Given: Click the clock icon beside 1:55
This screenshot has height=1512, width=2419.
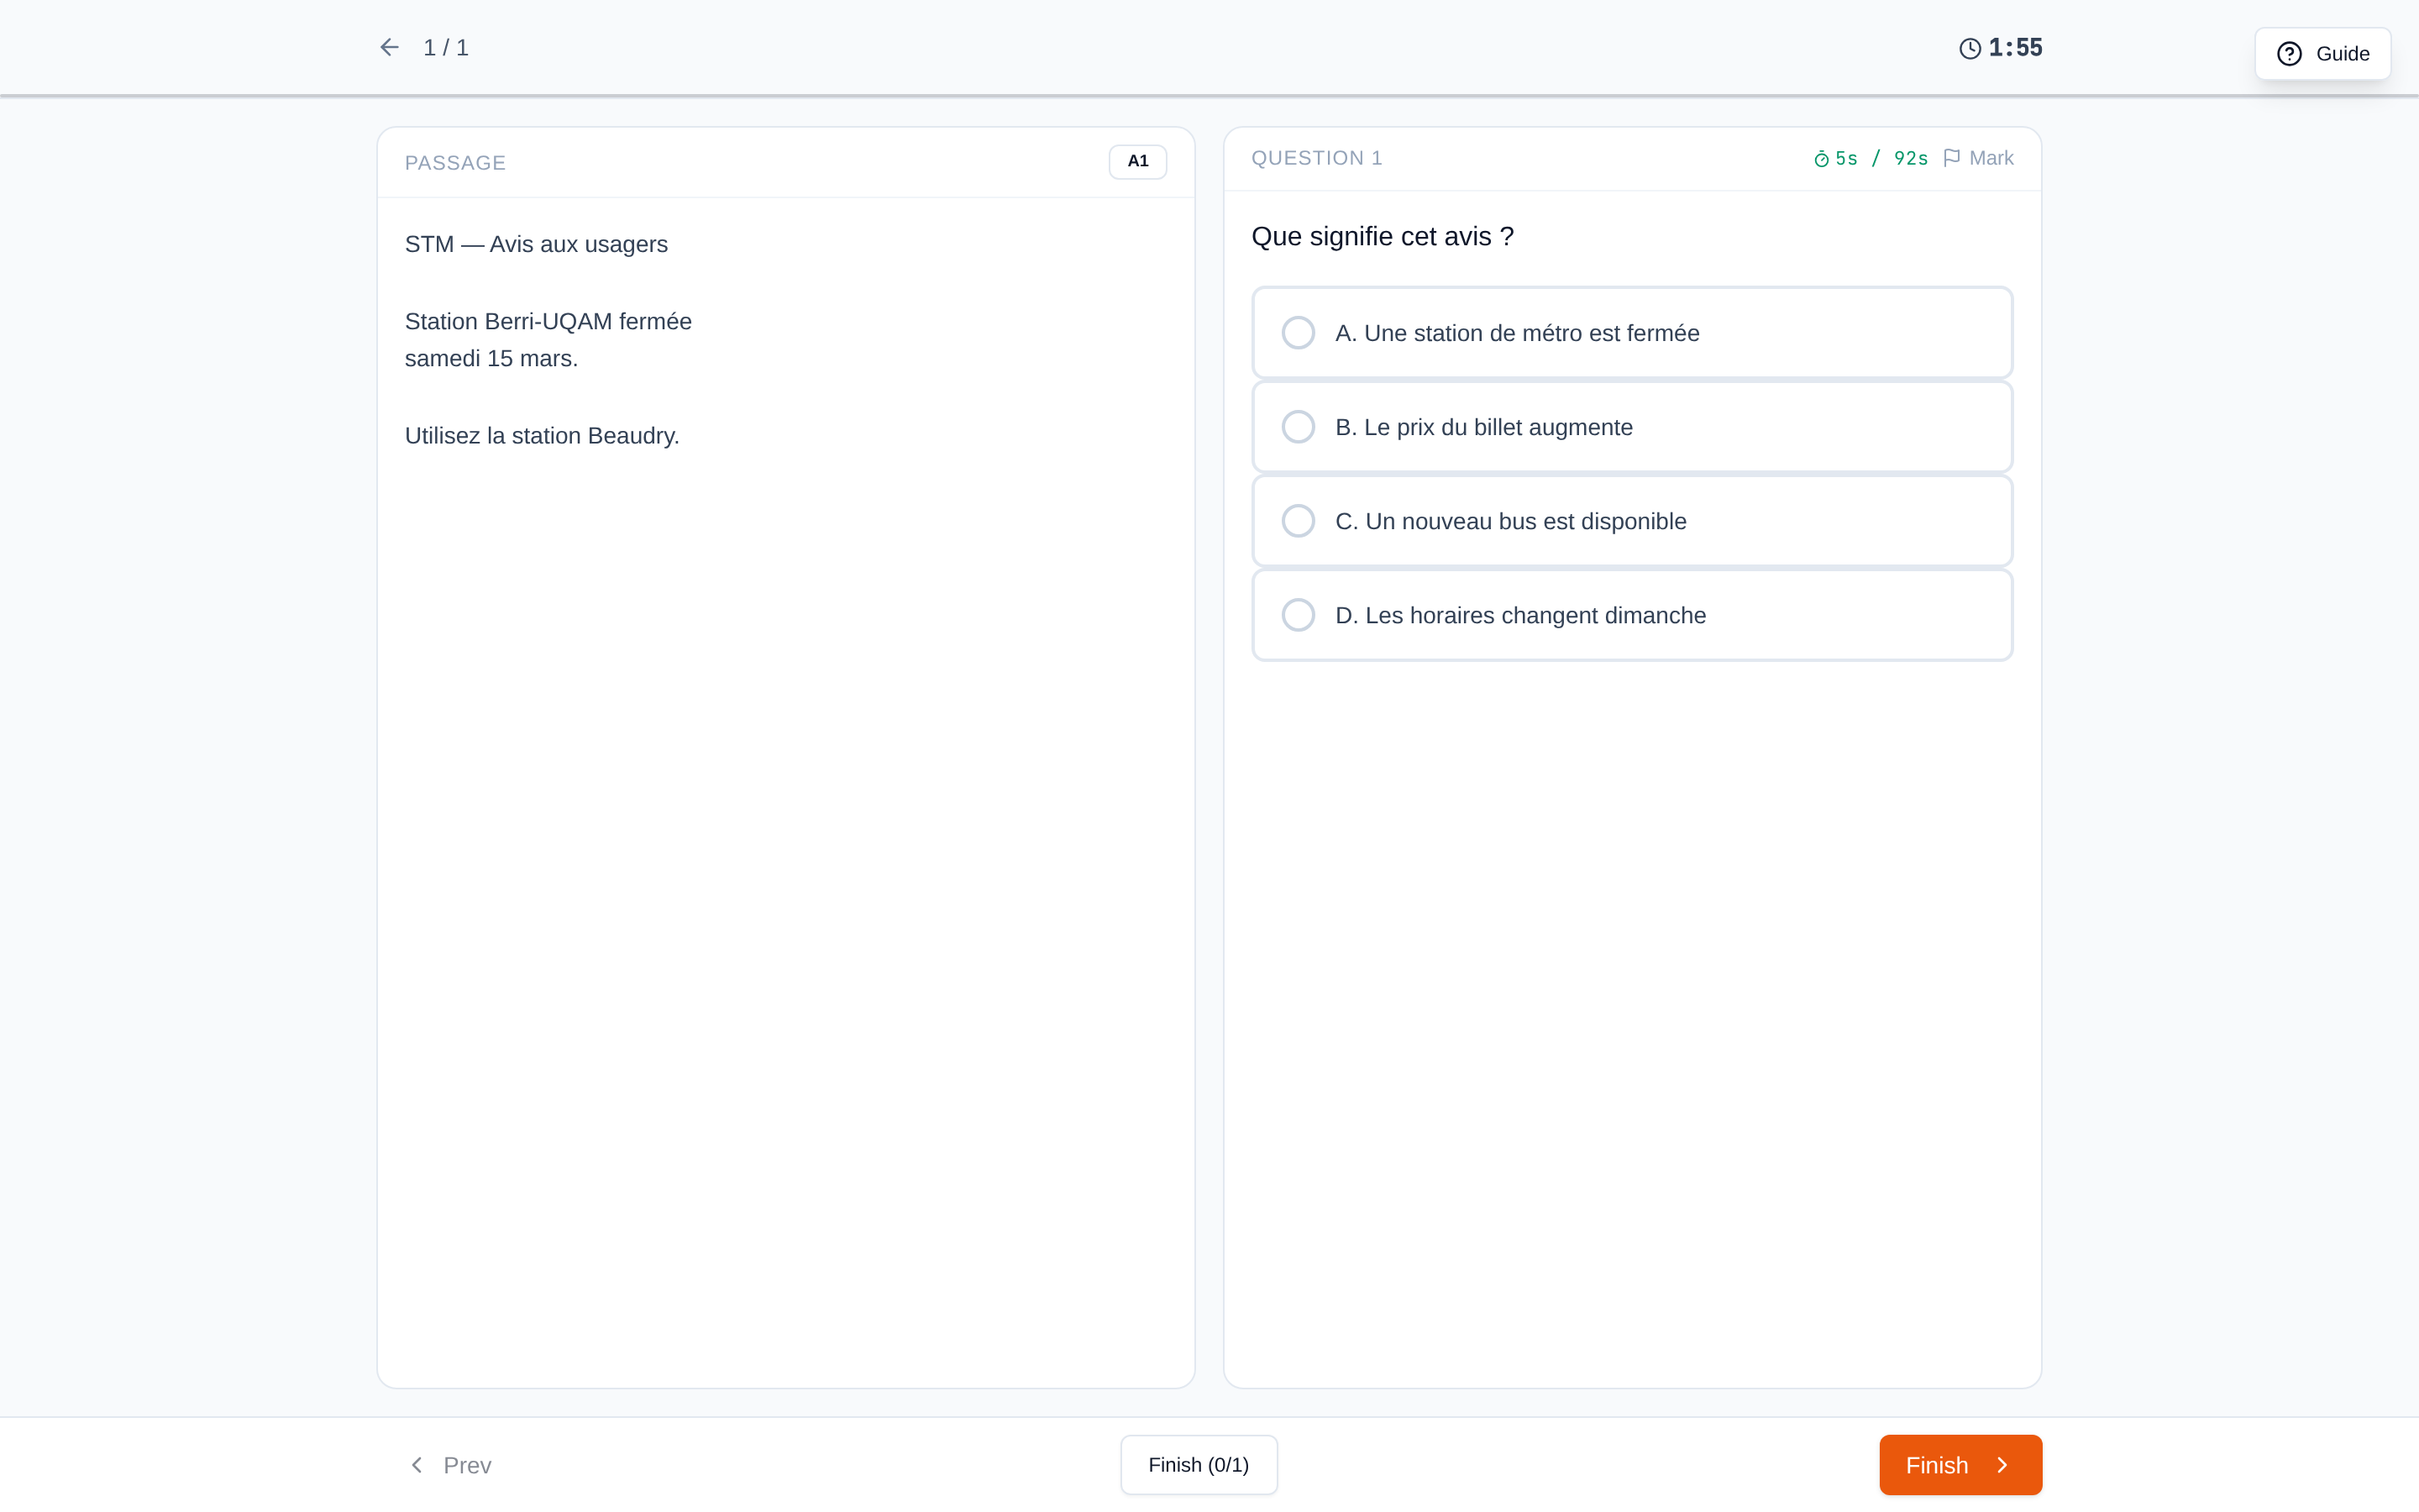Looking at the screenshot, I should pos(1969,48).
